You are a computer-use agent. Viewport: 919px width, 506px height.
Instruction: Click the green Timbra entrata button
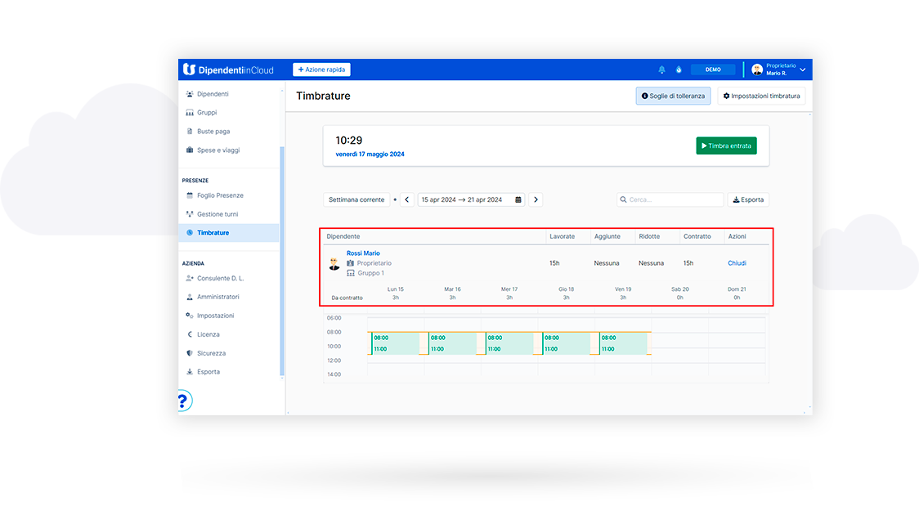pos(726,146)
